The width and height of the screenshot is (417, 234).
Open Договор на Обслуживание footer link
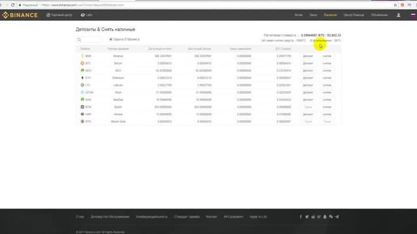pyautogui.click(x=110, y=216)
